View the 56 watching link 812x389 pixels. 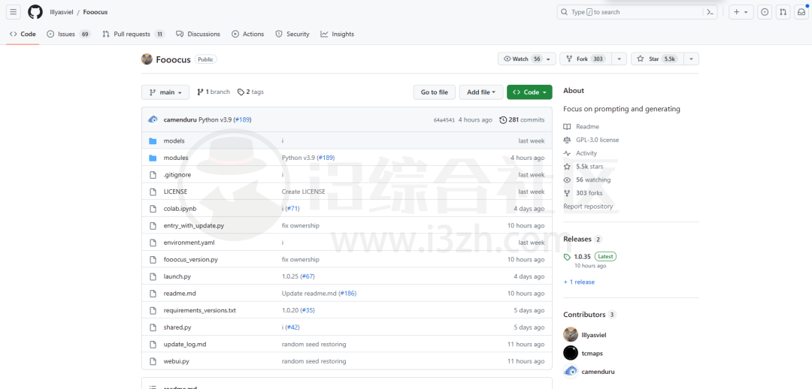586,180
